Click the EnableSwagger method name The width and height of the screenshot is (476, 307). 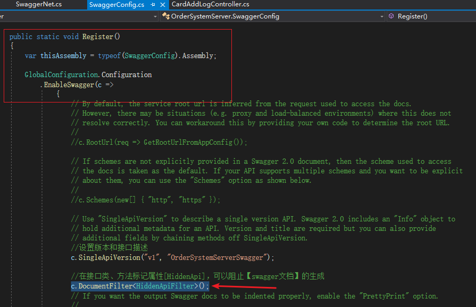click(69, 84)
